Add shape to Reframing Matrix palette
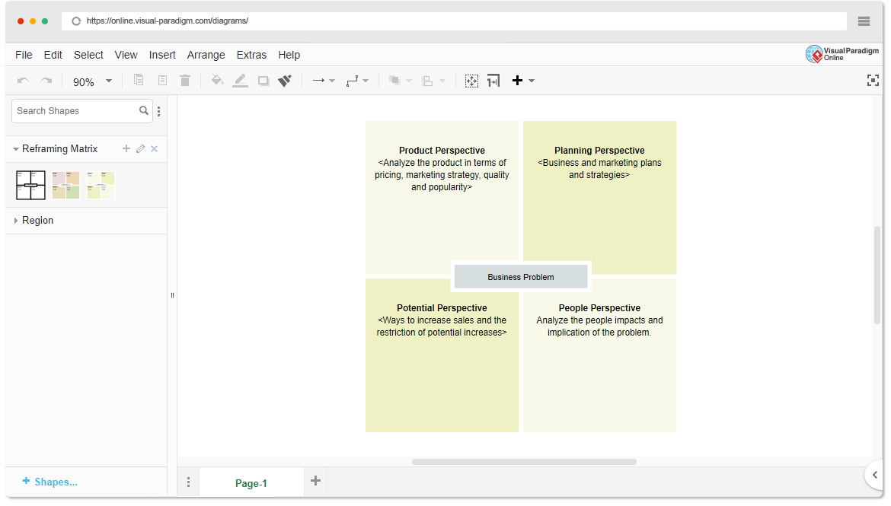 point(126,149)
